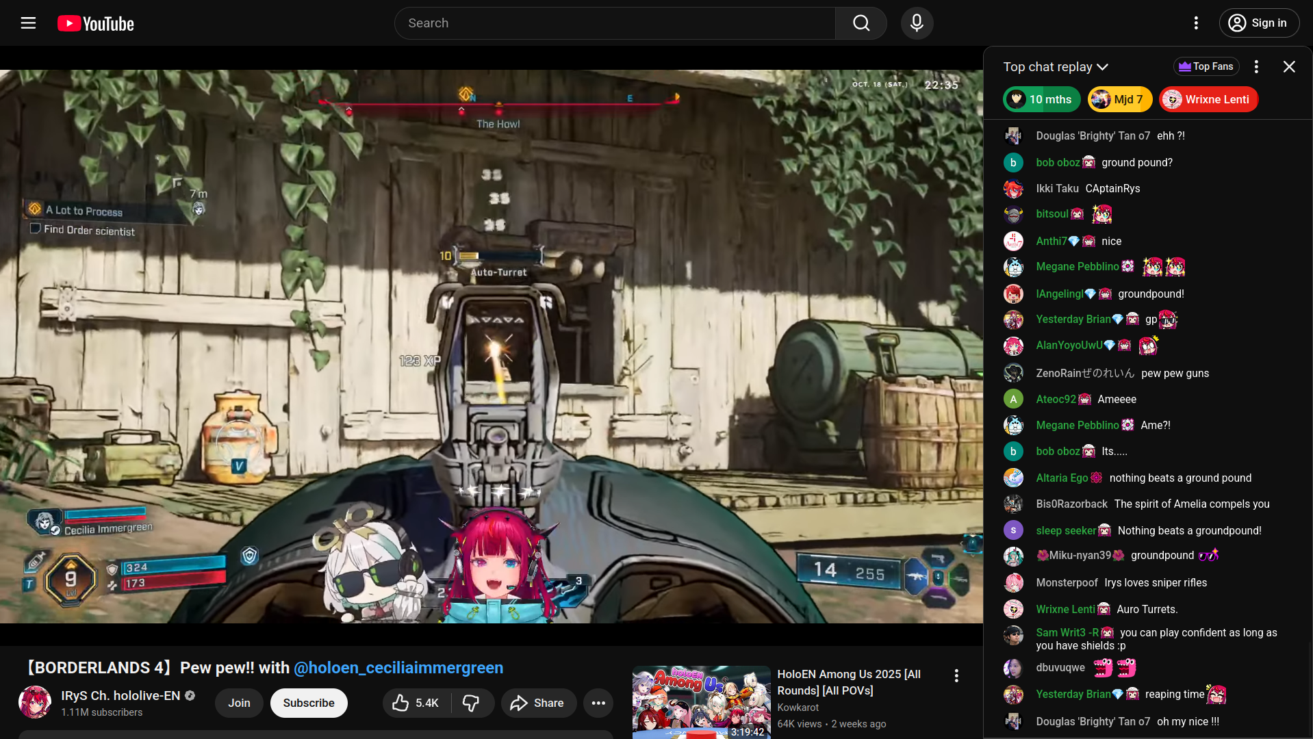The height and width of the screenshot is (739, 1313).
Task: Click bob oboz's name on 'Its.....' message
Action: (x=1058, y=451)
